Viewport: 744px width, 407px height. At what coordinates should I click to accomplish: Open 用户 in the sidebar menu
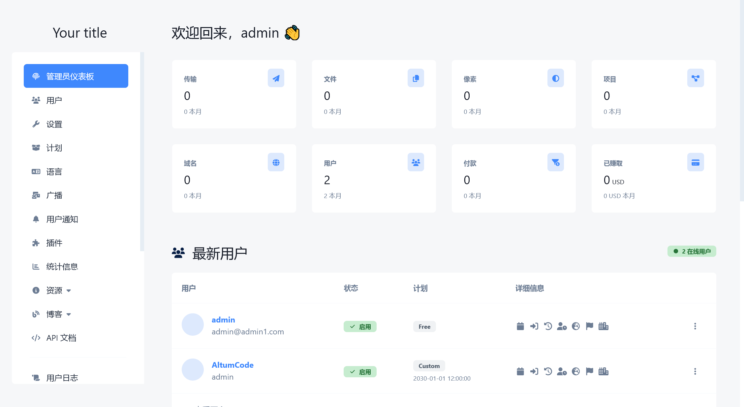click(54, 100)
